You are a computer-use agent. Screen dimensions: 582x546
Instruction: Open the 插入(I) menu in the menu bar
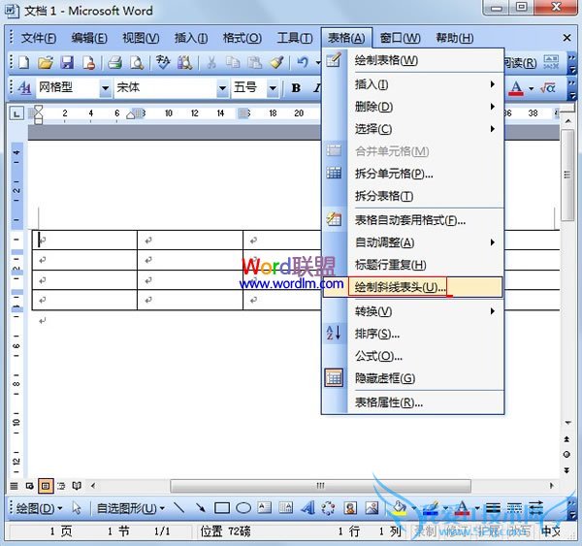(x=191, y=38)
